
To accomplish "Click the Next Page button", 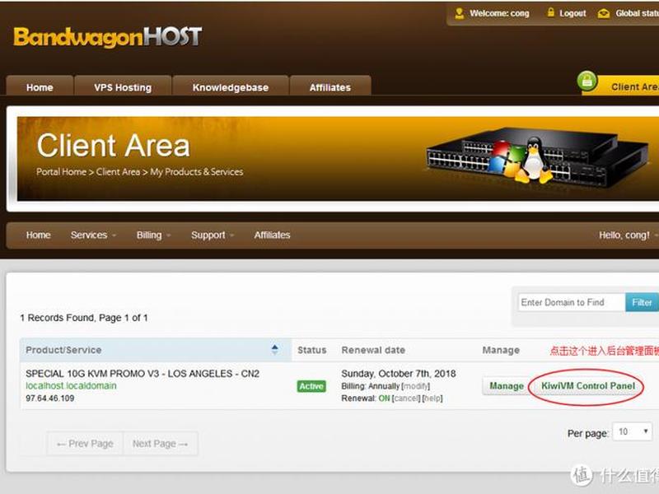I will coord(160,444).
